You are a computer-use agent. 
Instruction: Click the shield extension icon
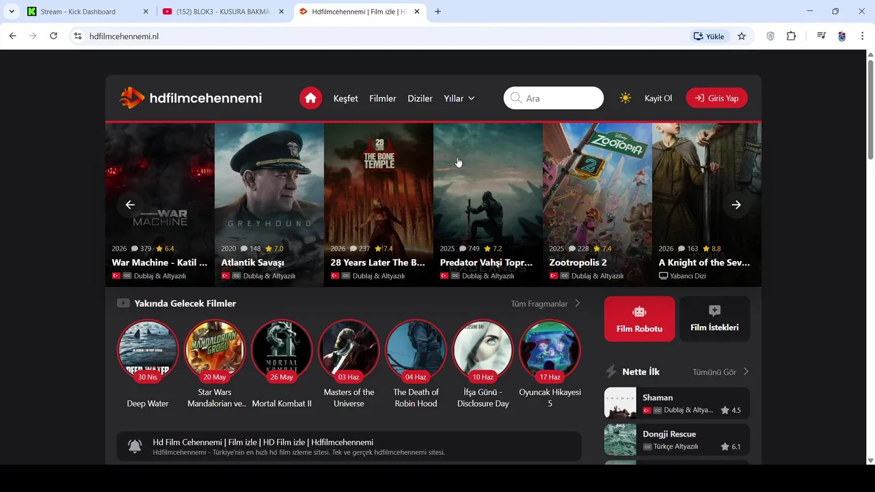(x=770, y=36)
